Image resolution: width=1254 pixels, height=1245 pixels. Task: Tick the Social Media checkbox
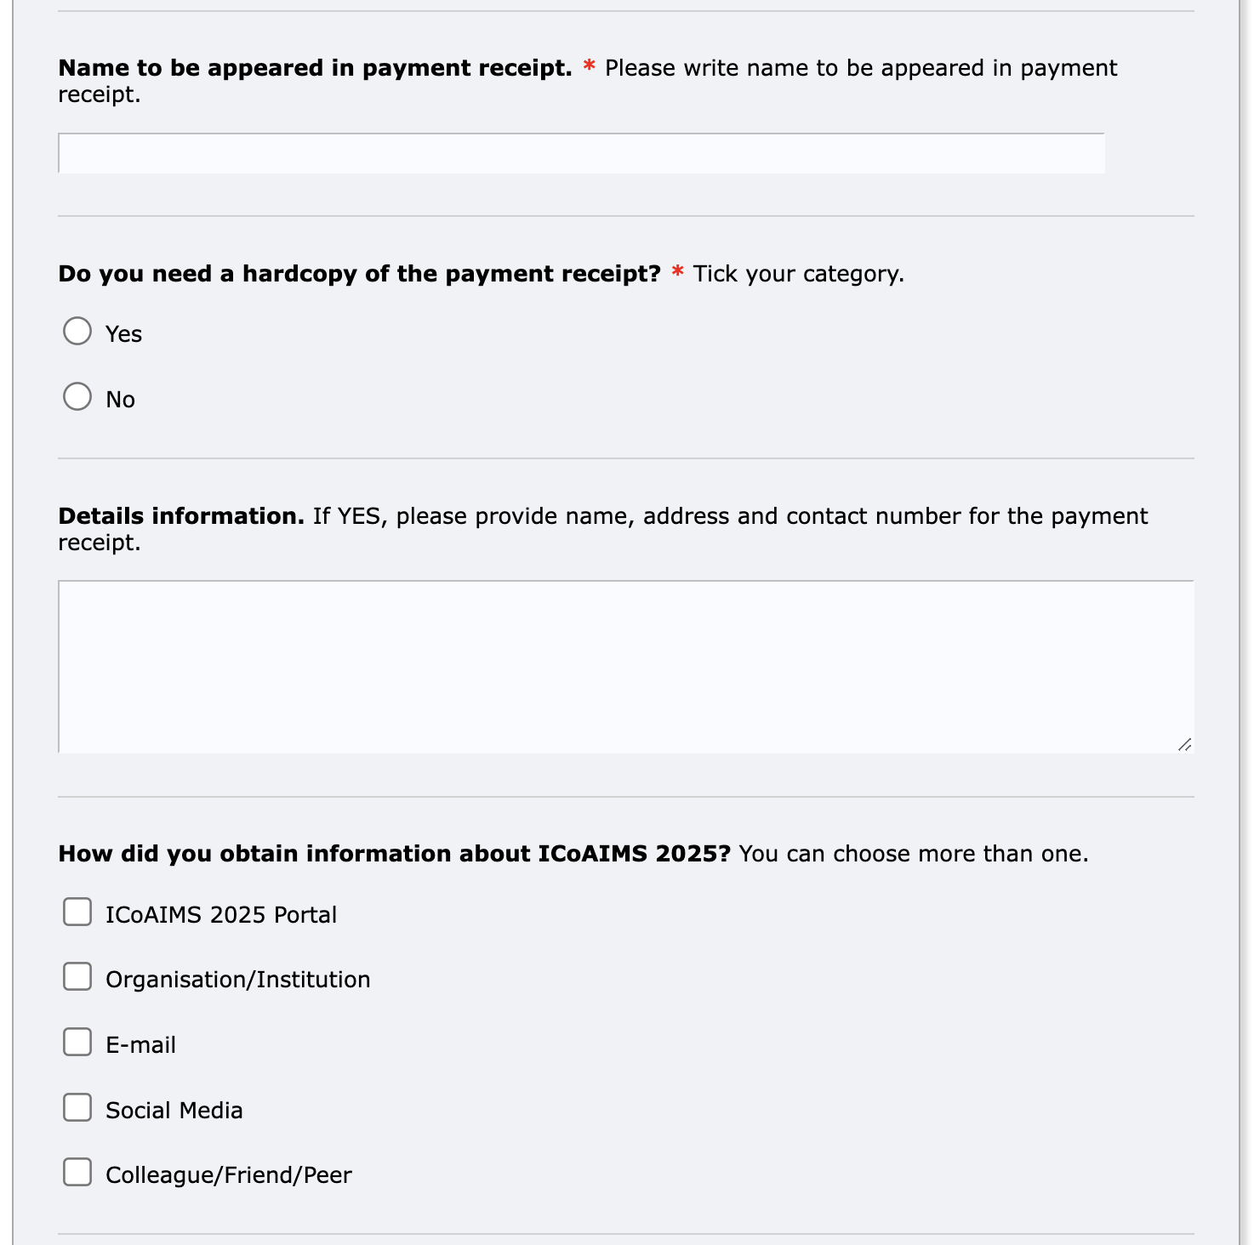77,1107
